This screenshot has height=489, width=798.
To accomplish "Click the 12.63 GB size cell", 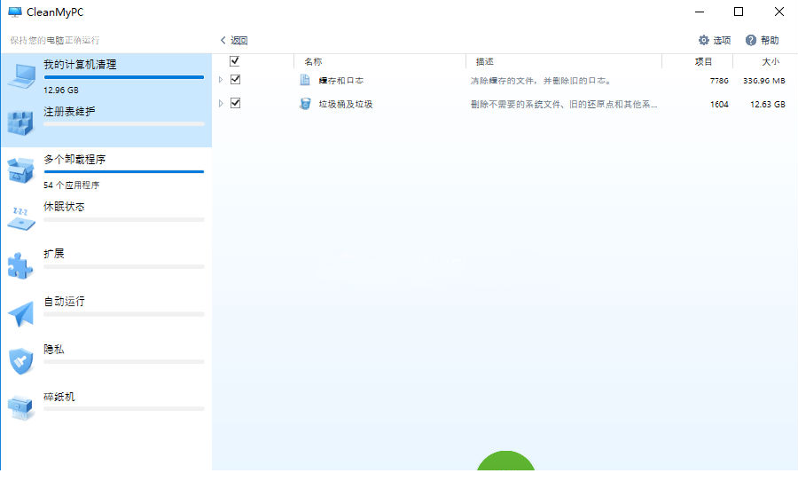I will [768, 104].
